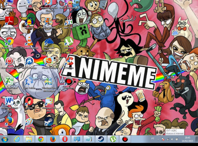Open the Control Panel taskbar button
Screen dimensions: 198x146
77,139
